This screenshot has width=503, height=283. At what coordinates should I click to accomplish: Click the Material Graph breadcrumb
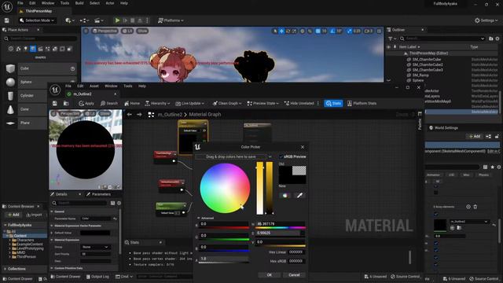[x=204, y=115]
